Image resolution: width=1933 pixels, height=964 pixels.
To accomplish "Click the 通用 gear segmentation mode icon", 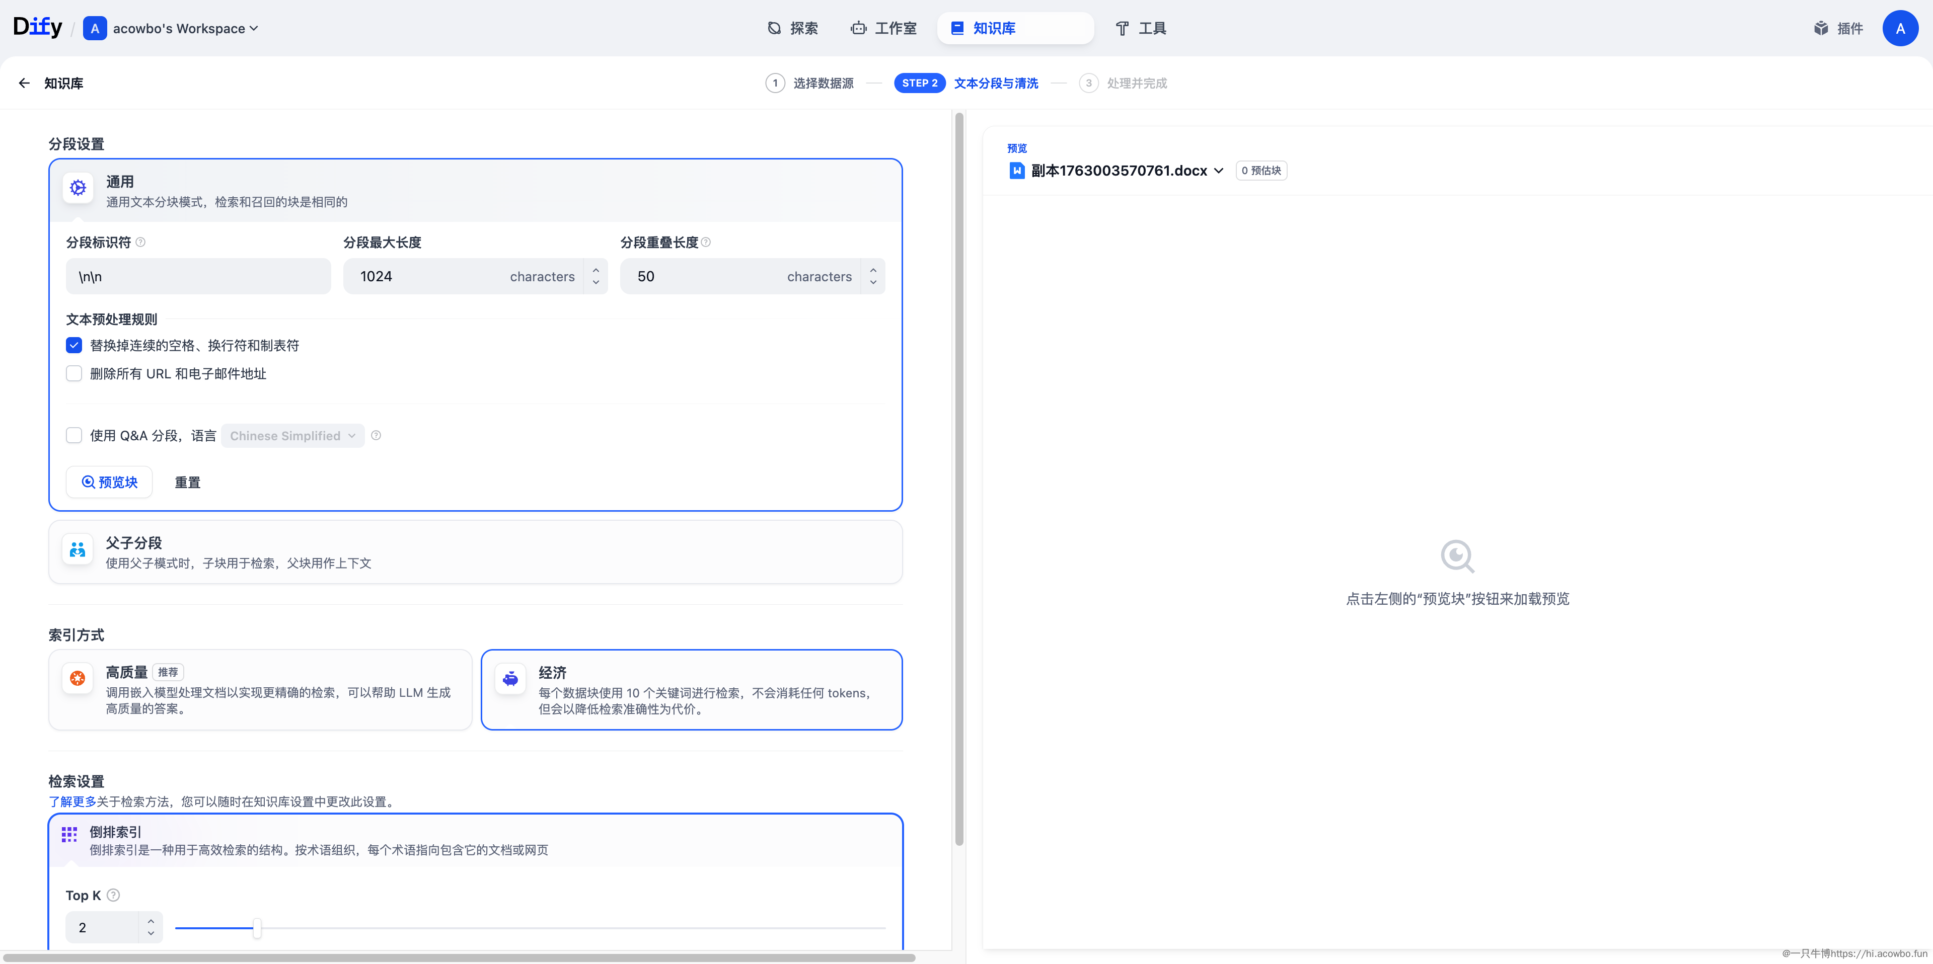I will click(78, 188).
